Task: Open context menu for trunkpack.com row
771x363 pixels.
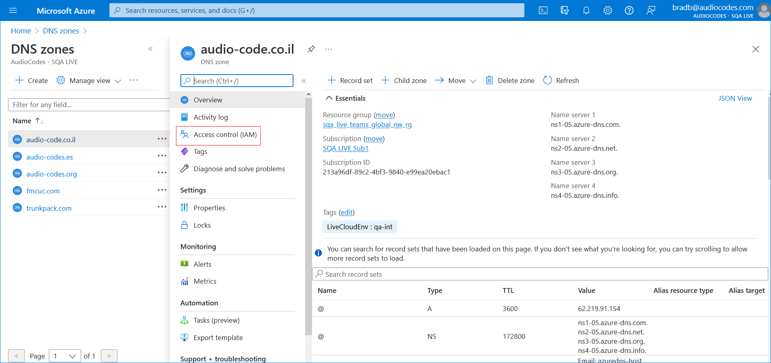Action: pyautogui.click(x=162, y=207)
